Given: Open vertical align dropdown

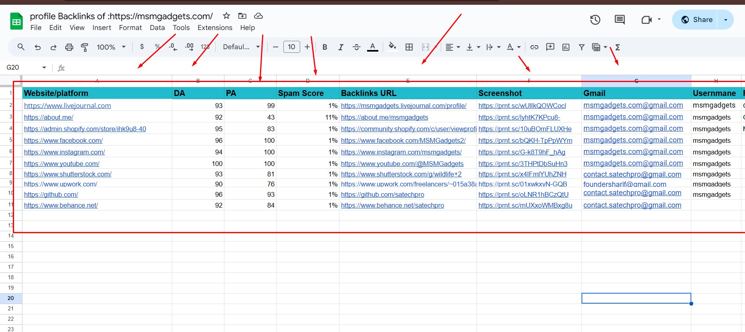Looking at the screenshot, I should pyautogui.click(x=473, y=47).
